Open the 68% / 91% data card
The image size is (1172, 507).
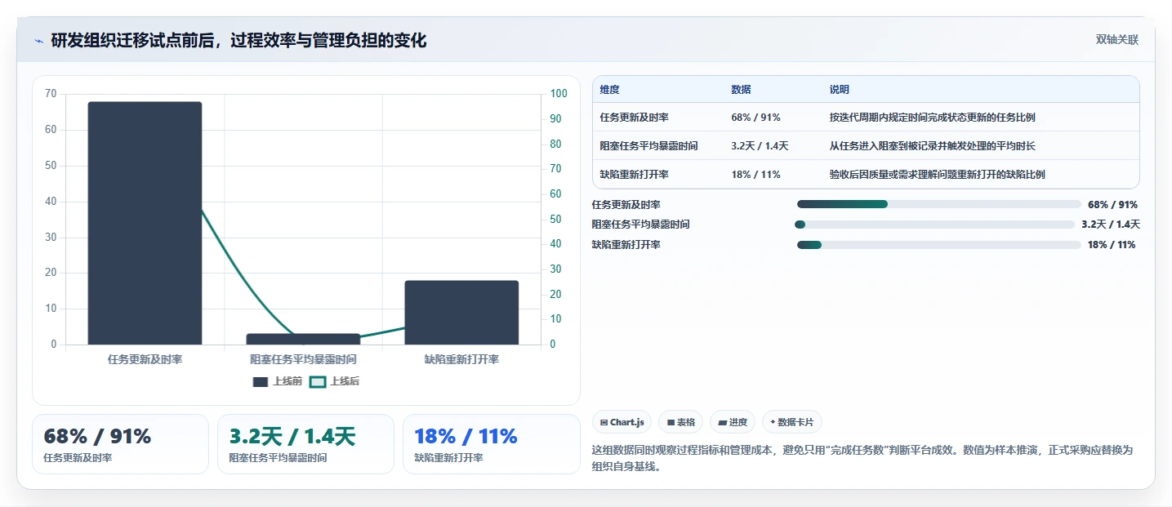120,444
